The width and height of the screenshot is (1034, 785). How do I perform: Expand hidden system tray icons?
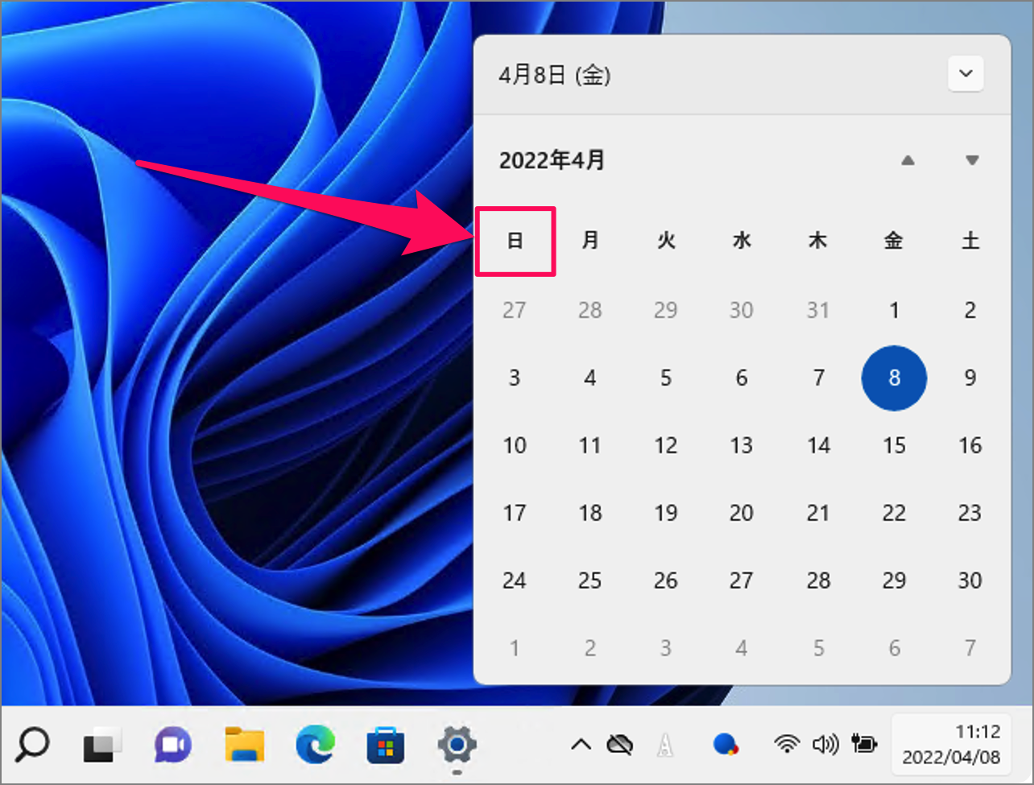click(x=581, y=745)
